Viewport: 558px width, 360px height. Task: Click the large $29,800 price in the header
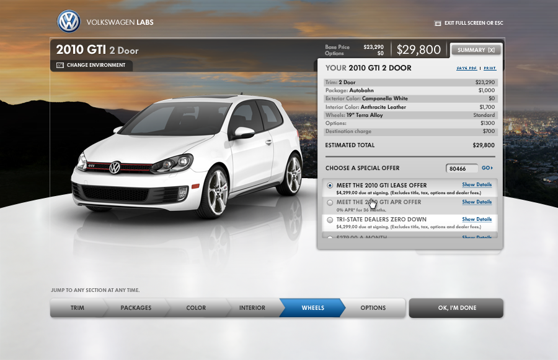click(418, 49)
